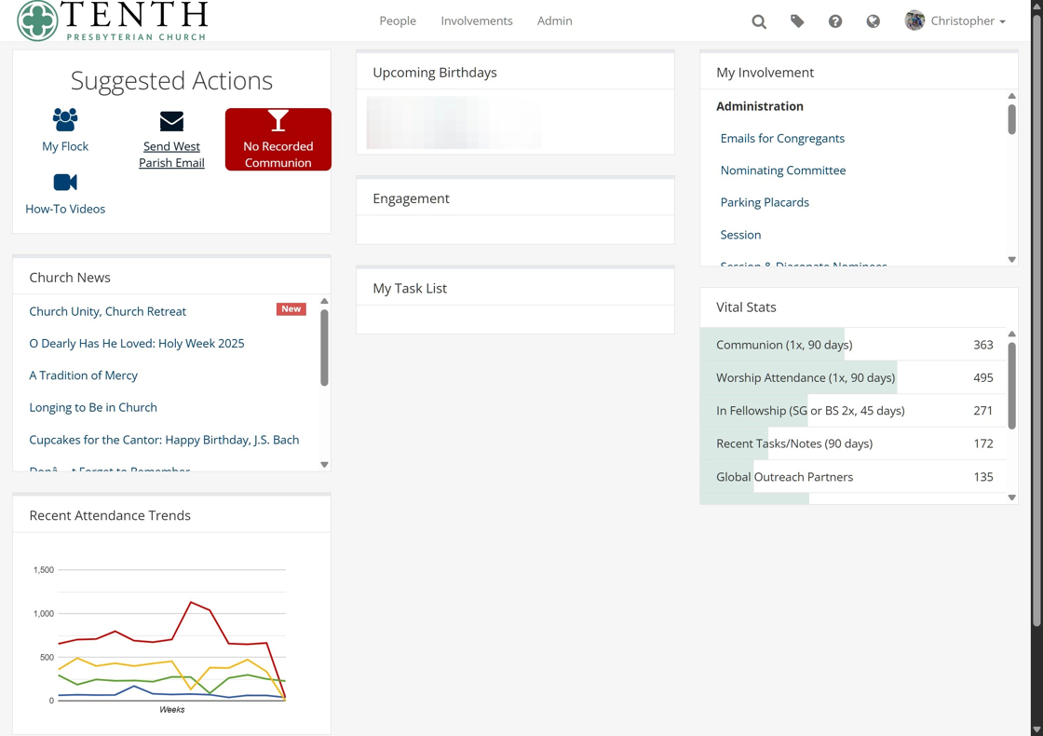Click the Church News scrollbar thumb

(325, 348)
